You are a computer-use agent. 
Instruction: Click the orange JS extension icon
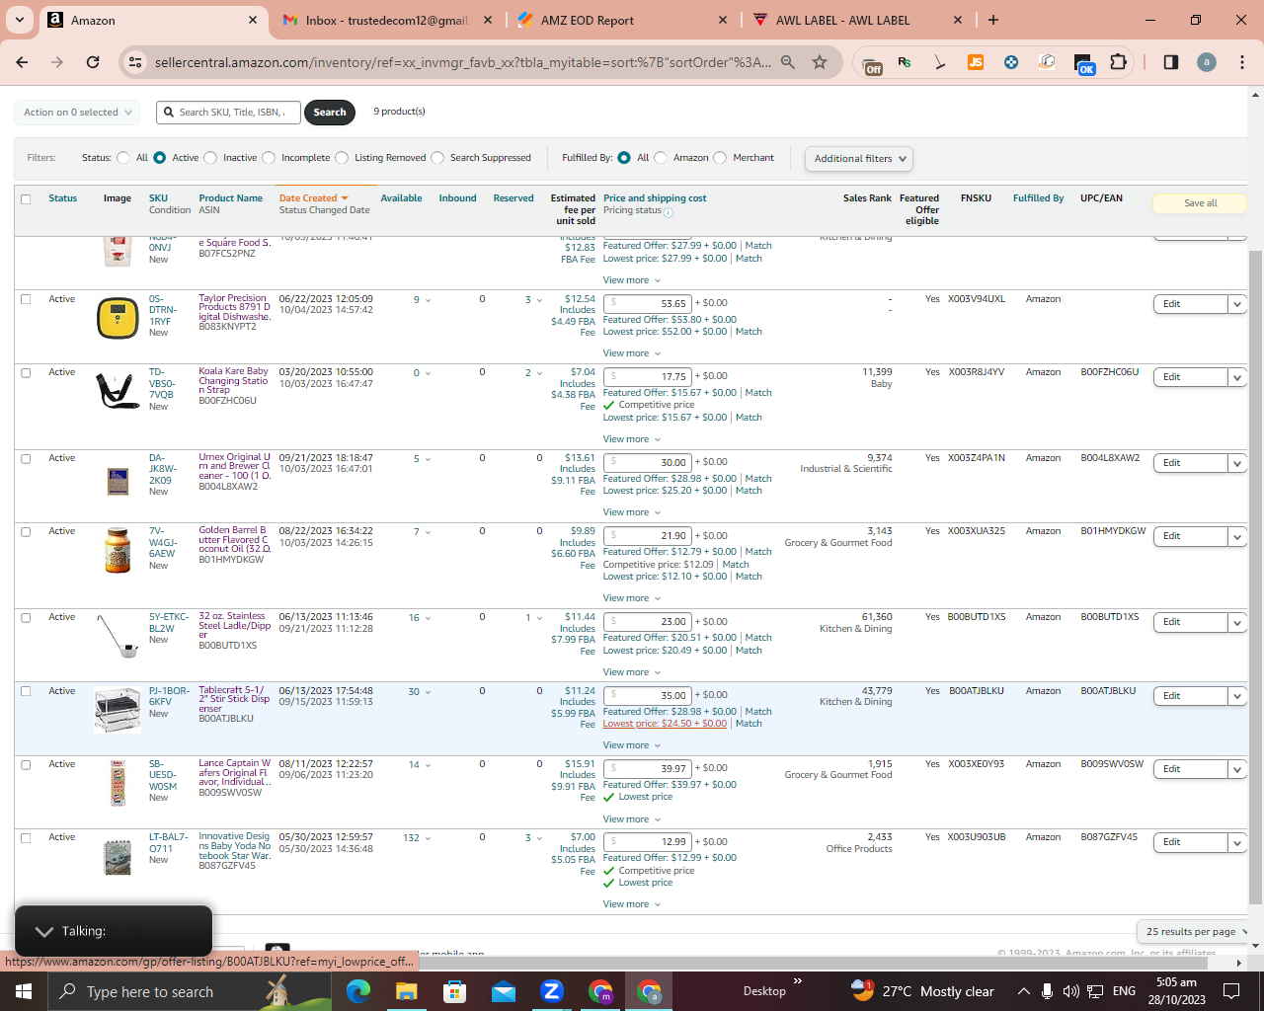click(x=976, y=62)
